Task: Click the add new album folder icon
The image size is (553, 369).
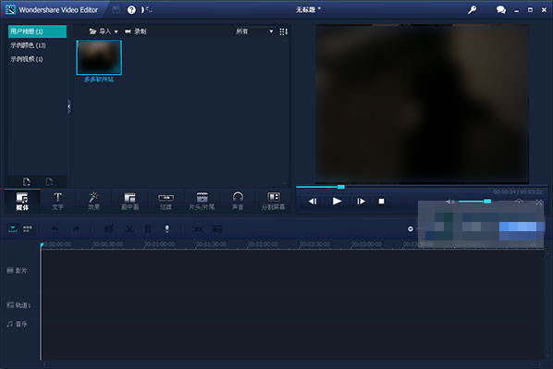Action: (x=27, y=181)
